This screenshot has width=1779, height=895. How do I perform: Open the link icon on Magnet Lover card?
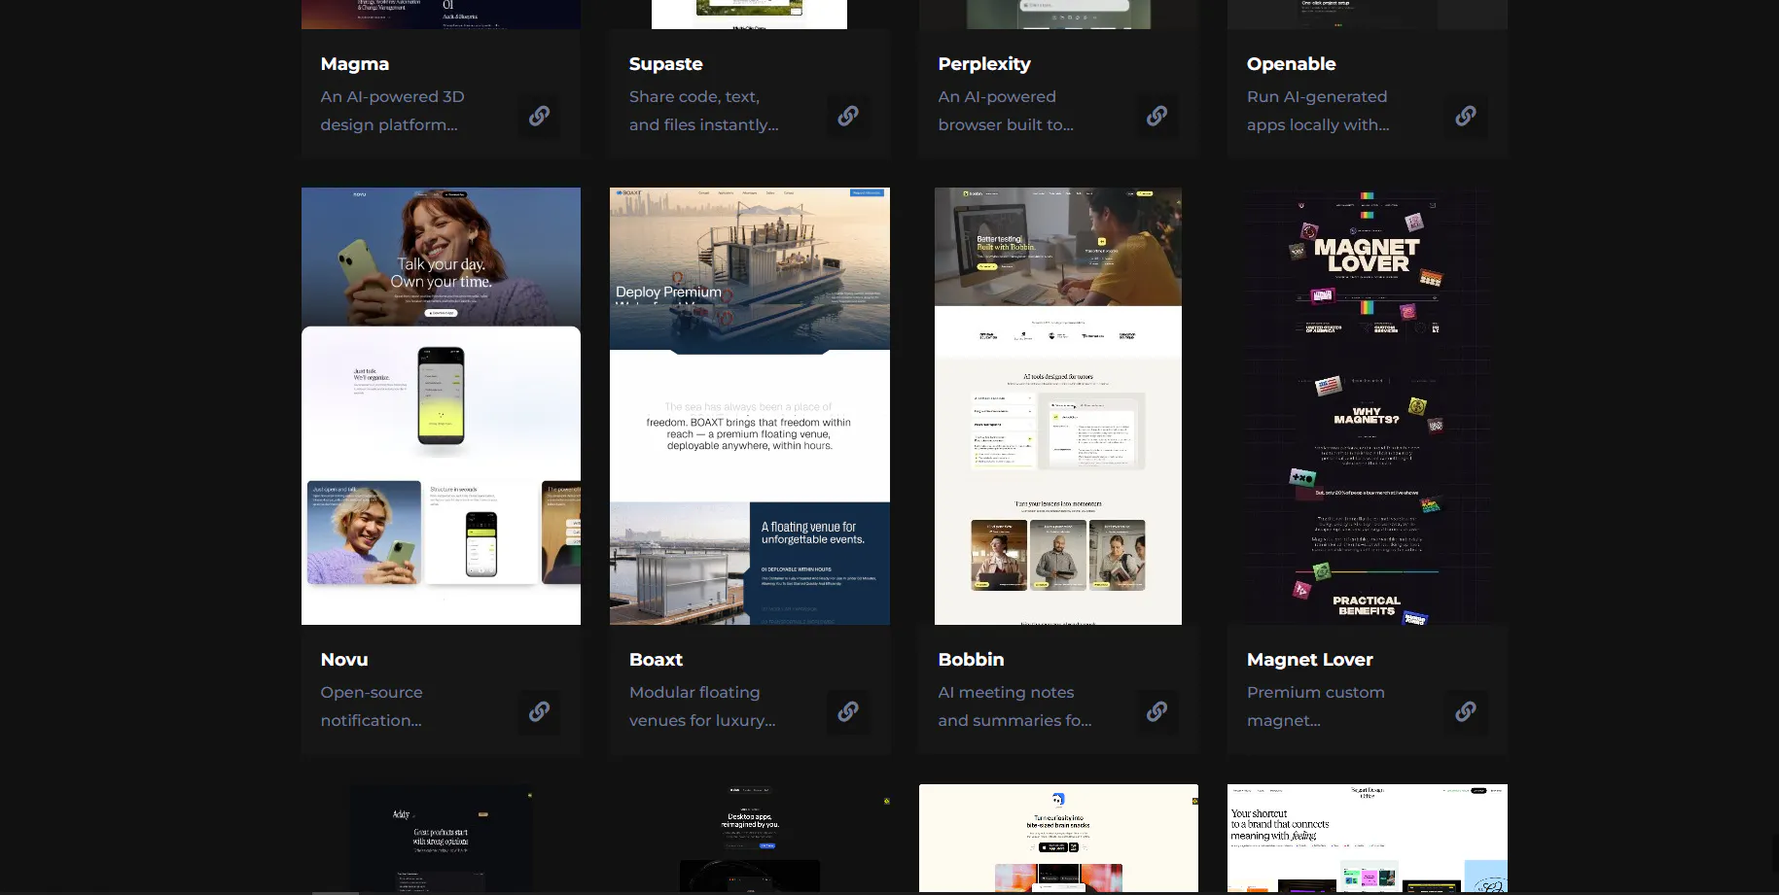[x=1466, y=711]
